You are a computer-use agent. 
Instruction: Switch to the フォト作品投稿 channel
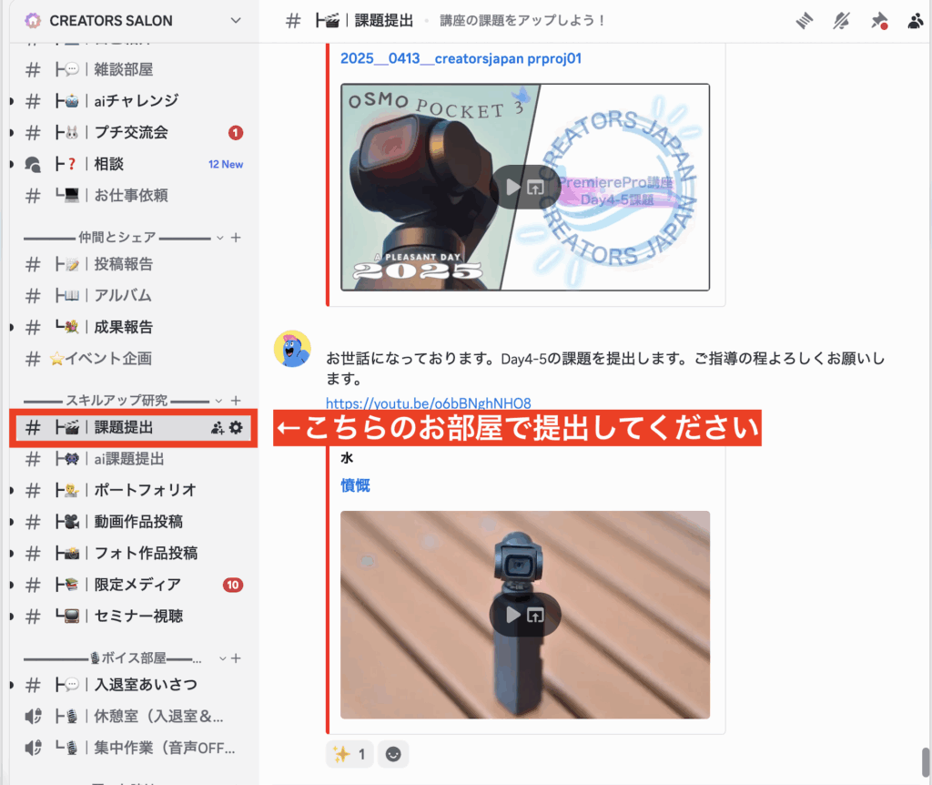(133, 553)
